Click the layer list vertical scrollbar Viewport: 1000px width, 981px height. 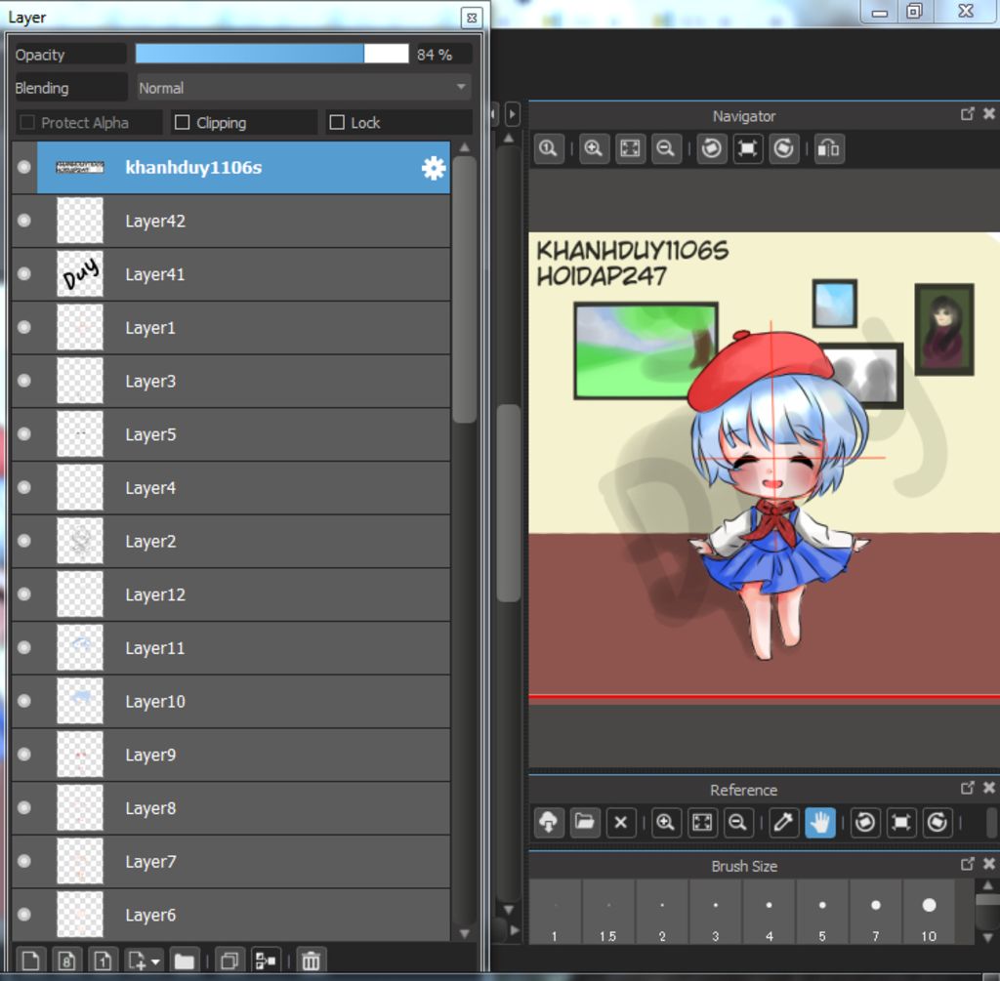point(465,288)
